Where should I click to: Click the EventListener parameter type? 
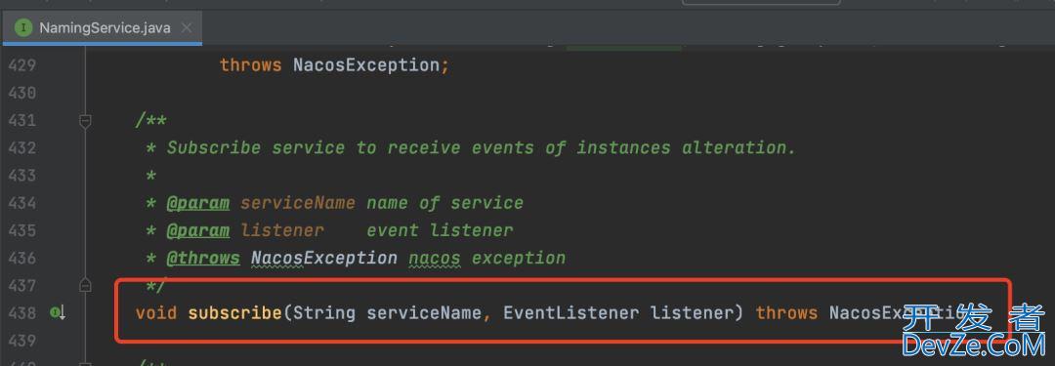[570, 313]
